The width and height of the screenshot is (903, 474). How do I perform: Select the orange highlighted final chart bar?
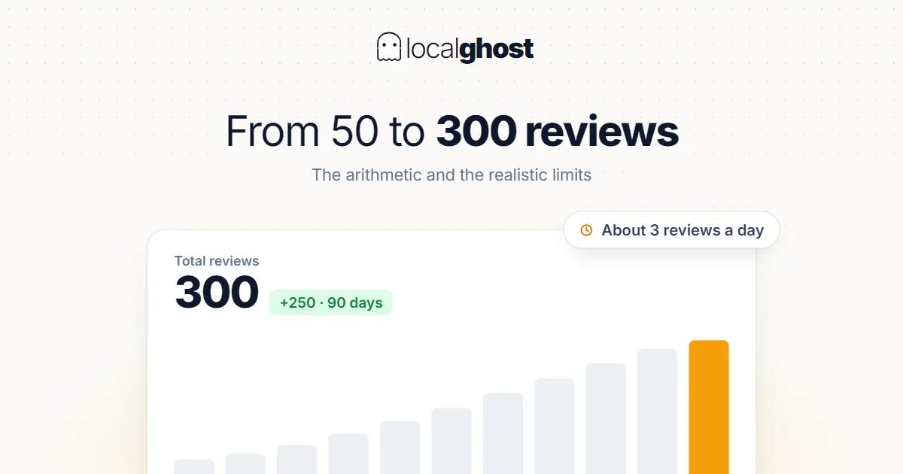pyautogui.click(x=709, y=407)
